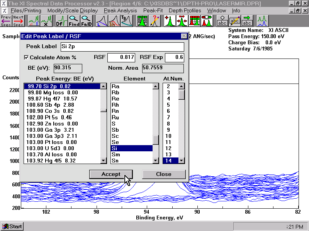Open the Windows Start button
The image size is (309, 231).
tap(12, 226)
